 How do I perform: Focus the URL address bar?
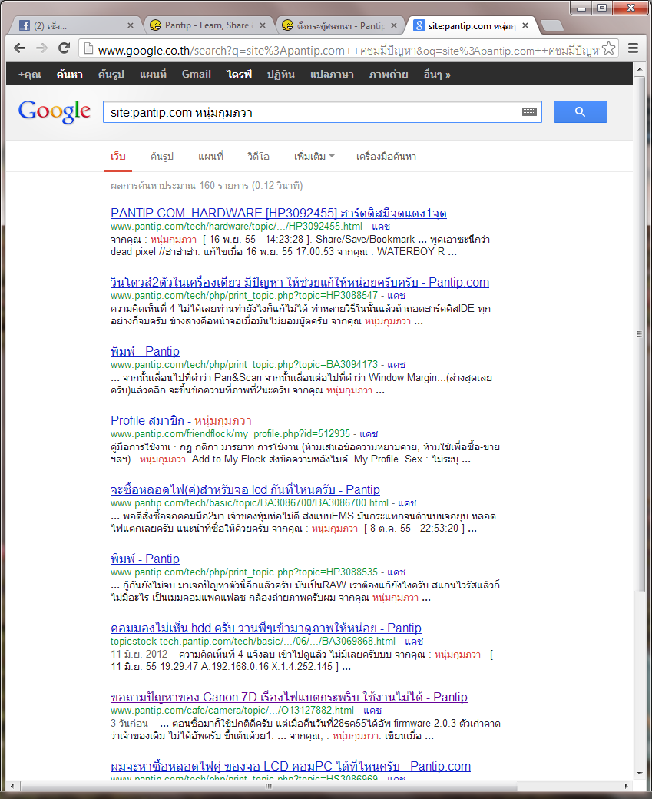pos(347,50)
